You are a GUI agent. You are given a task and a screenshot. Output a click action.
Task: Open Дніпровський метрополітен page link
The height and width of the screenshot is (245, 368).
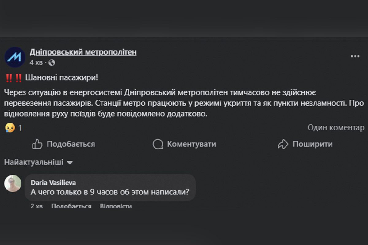[x=83, y=52]
